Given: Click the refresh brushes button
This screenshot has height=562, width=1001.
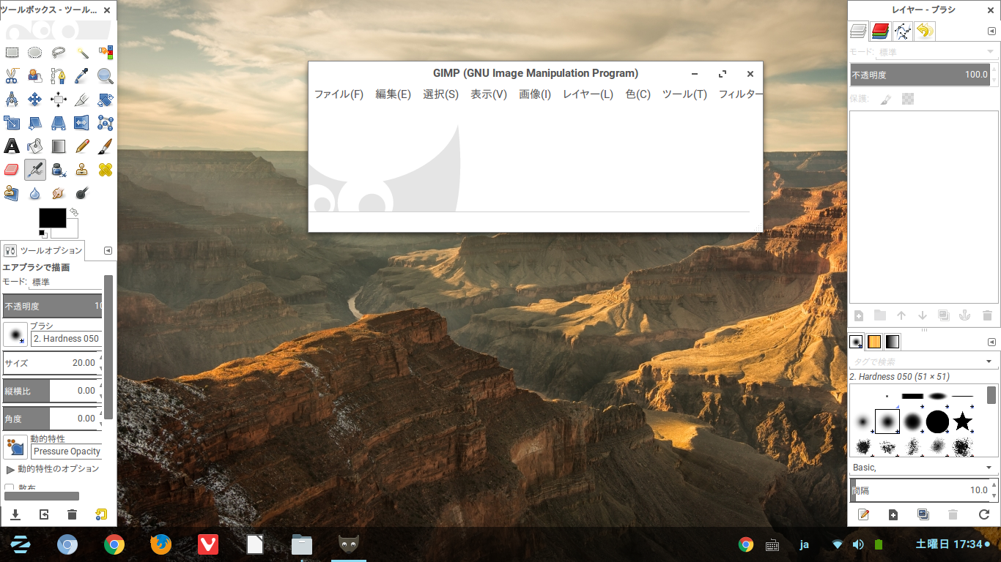Looking at the screenshot, I should (984, 514).
